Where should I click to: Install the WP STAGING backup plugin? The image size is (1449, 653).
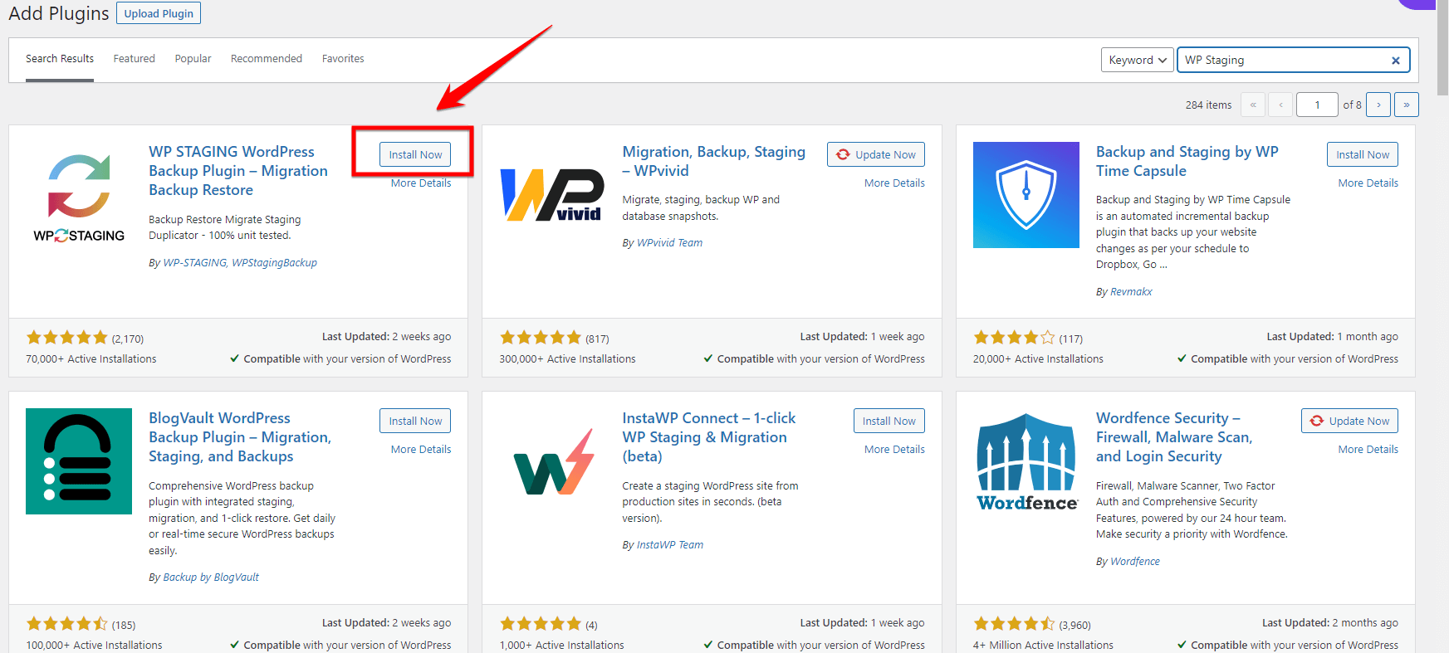point(415,154)
